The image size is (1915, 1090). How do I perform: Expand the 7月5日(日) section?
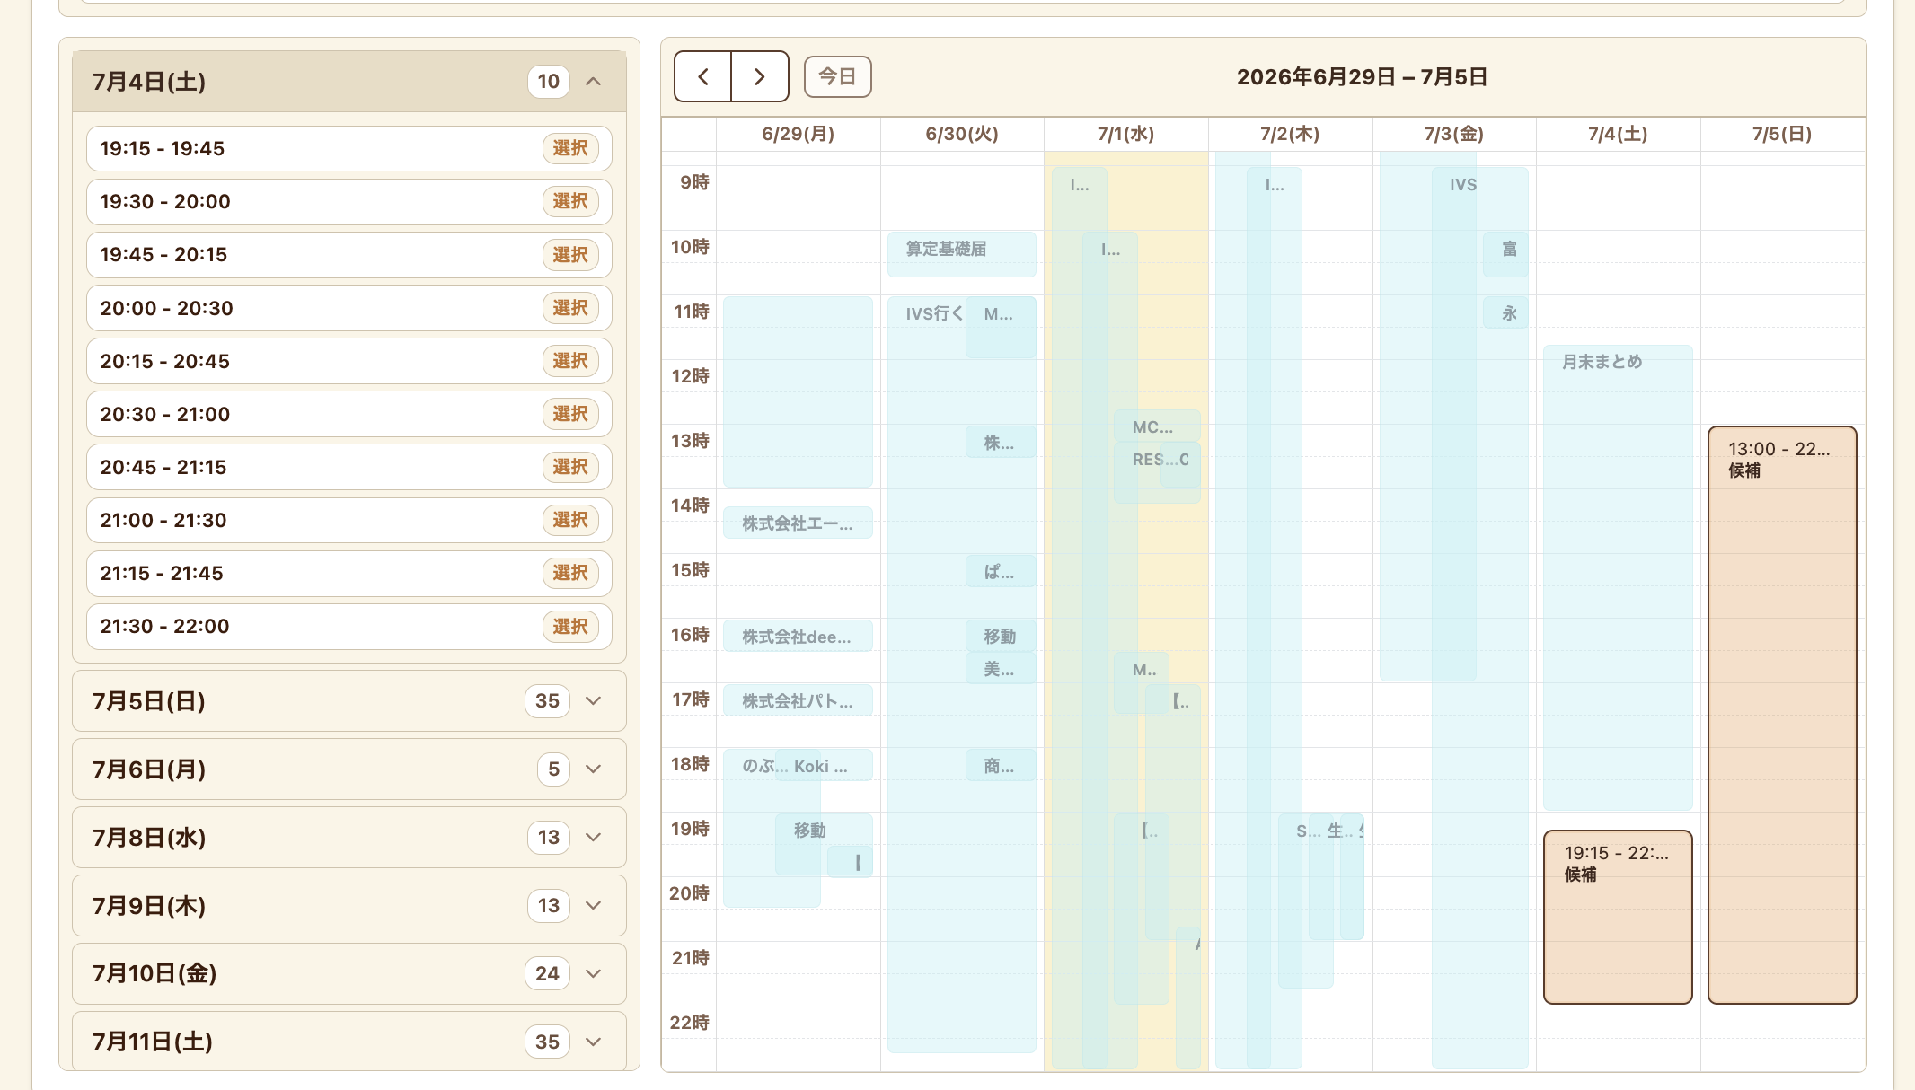(x=349, y=701)
